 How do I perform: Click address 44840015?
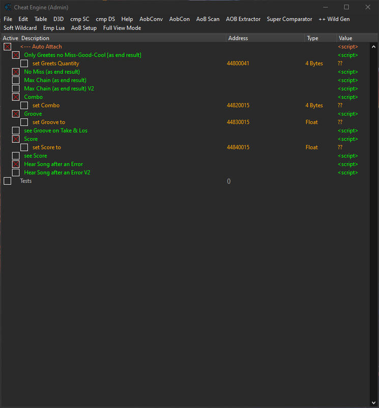(x=238, y=147)
